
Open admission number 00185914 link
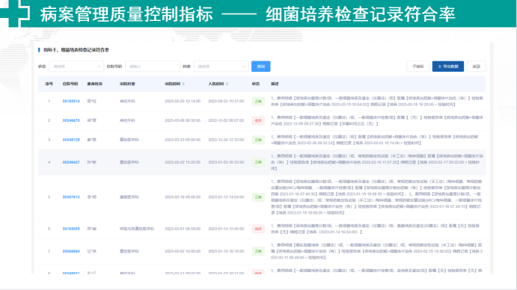point(71,101)
